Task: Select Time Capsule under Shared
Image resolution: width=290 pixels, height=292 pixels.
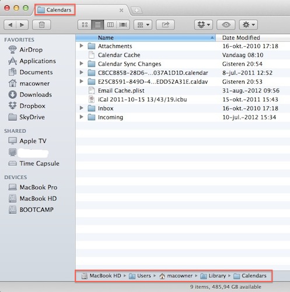Action: (x=34, y=163)
